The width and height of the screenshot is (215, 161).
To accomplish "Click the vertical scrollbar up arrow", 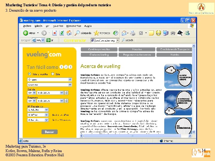I will click(x=193, y=46).
